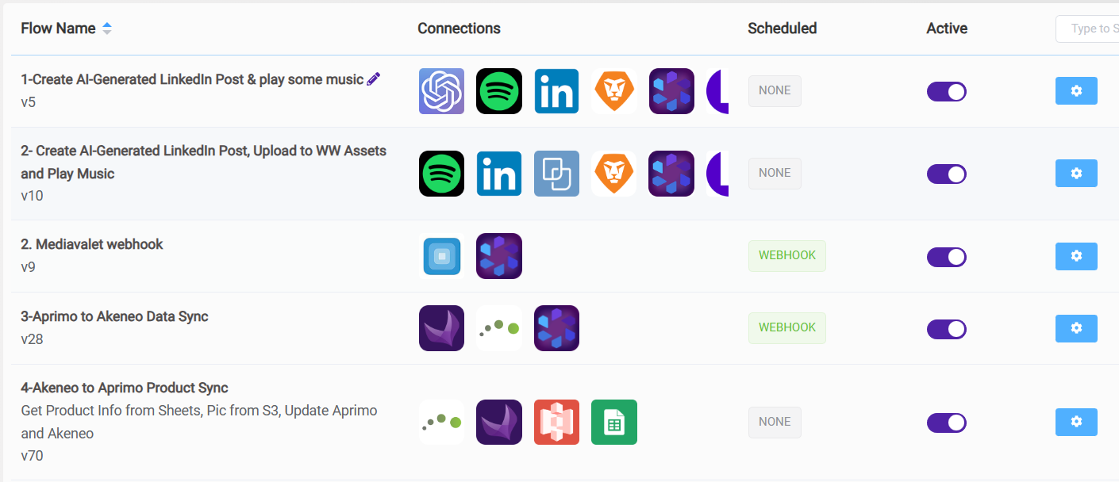Viewport: 1119px width, 482px height.
Task: Click the green Google Sheets icon
Action: 614,422
